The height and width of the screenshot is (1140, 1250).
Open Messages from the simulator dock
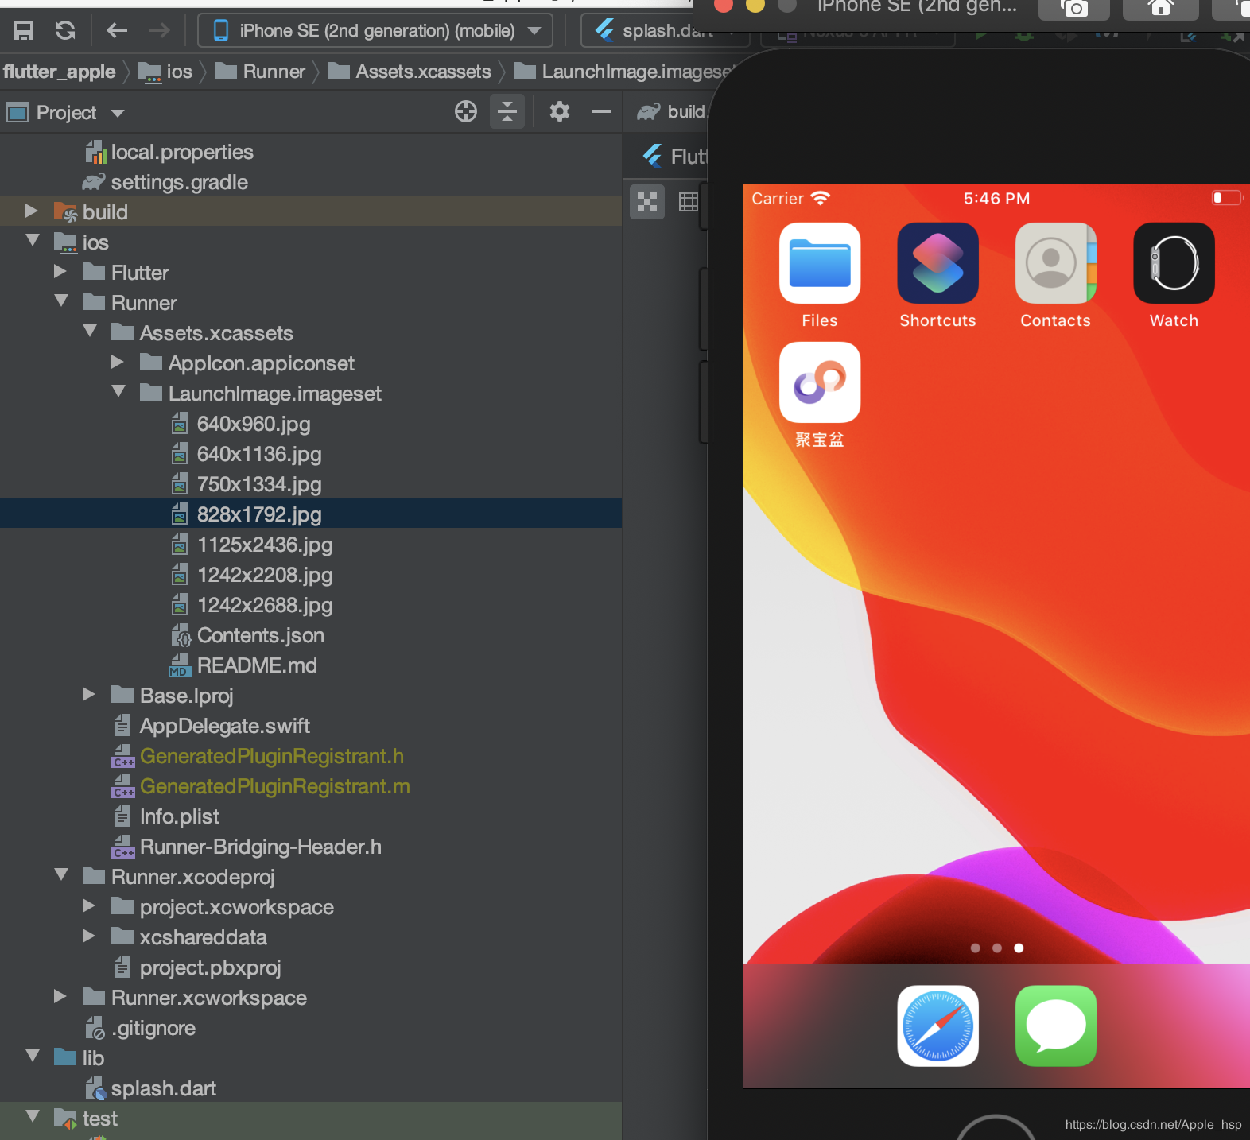(1056, 1026)
